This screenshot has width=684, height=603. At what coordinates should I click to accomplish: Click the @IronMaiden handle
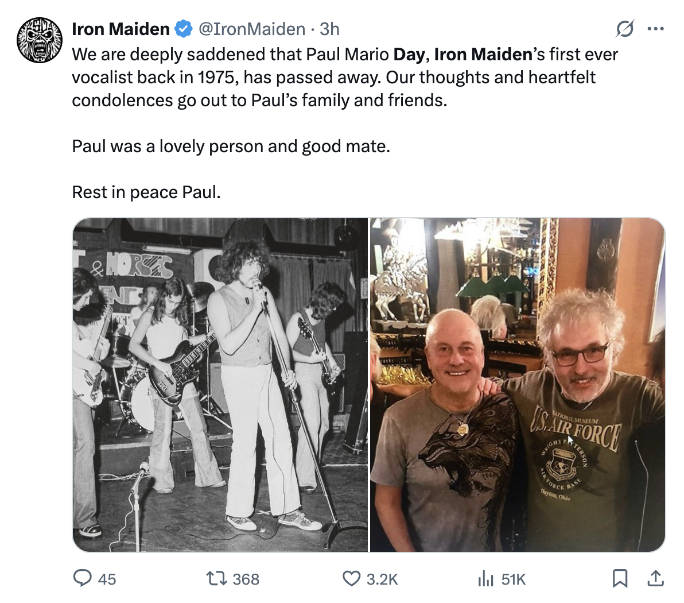click(x=252, y=29)
